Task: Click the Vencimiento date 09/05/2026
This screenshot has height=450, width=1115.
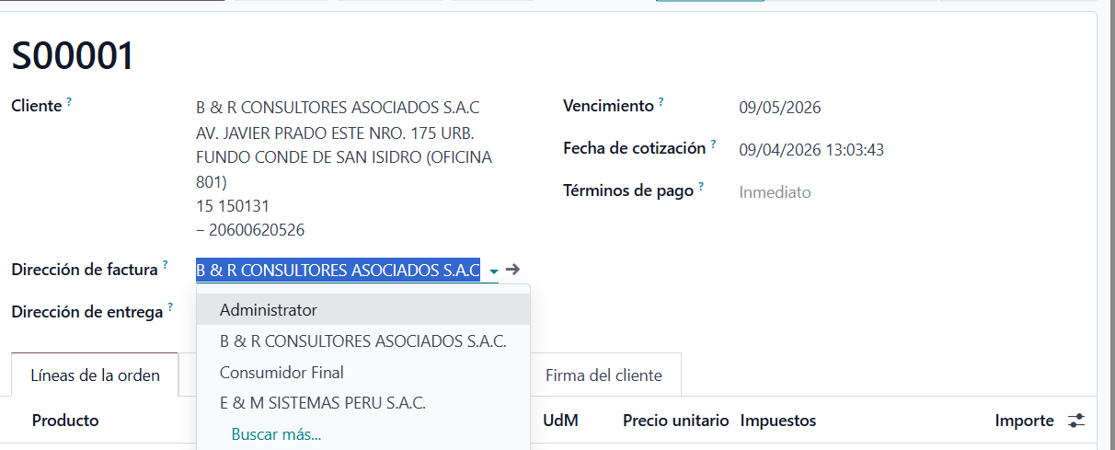Action: 780,108
